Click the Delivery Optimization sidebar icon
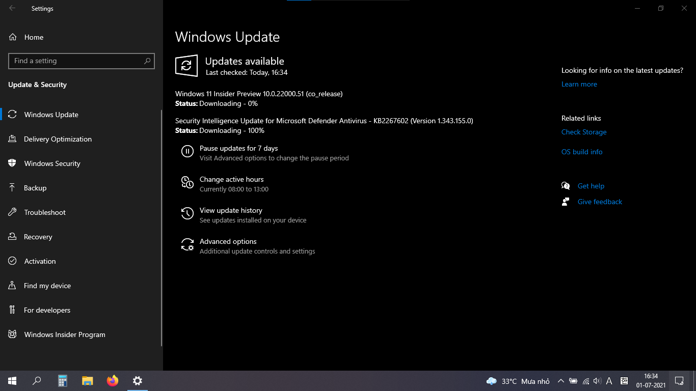696x391 pixels. [13, 139]
